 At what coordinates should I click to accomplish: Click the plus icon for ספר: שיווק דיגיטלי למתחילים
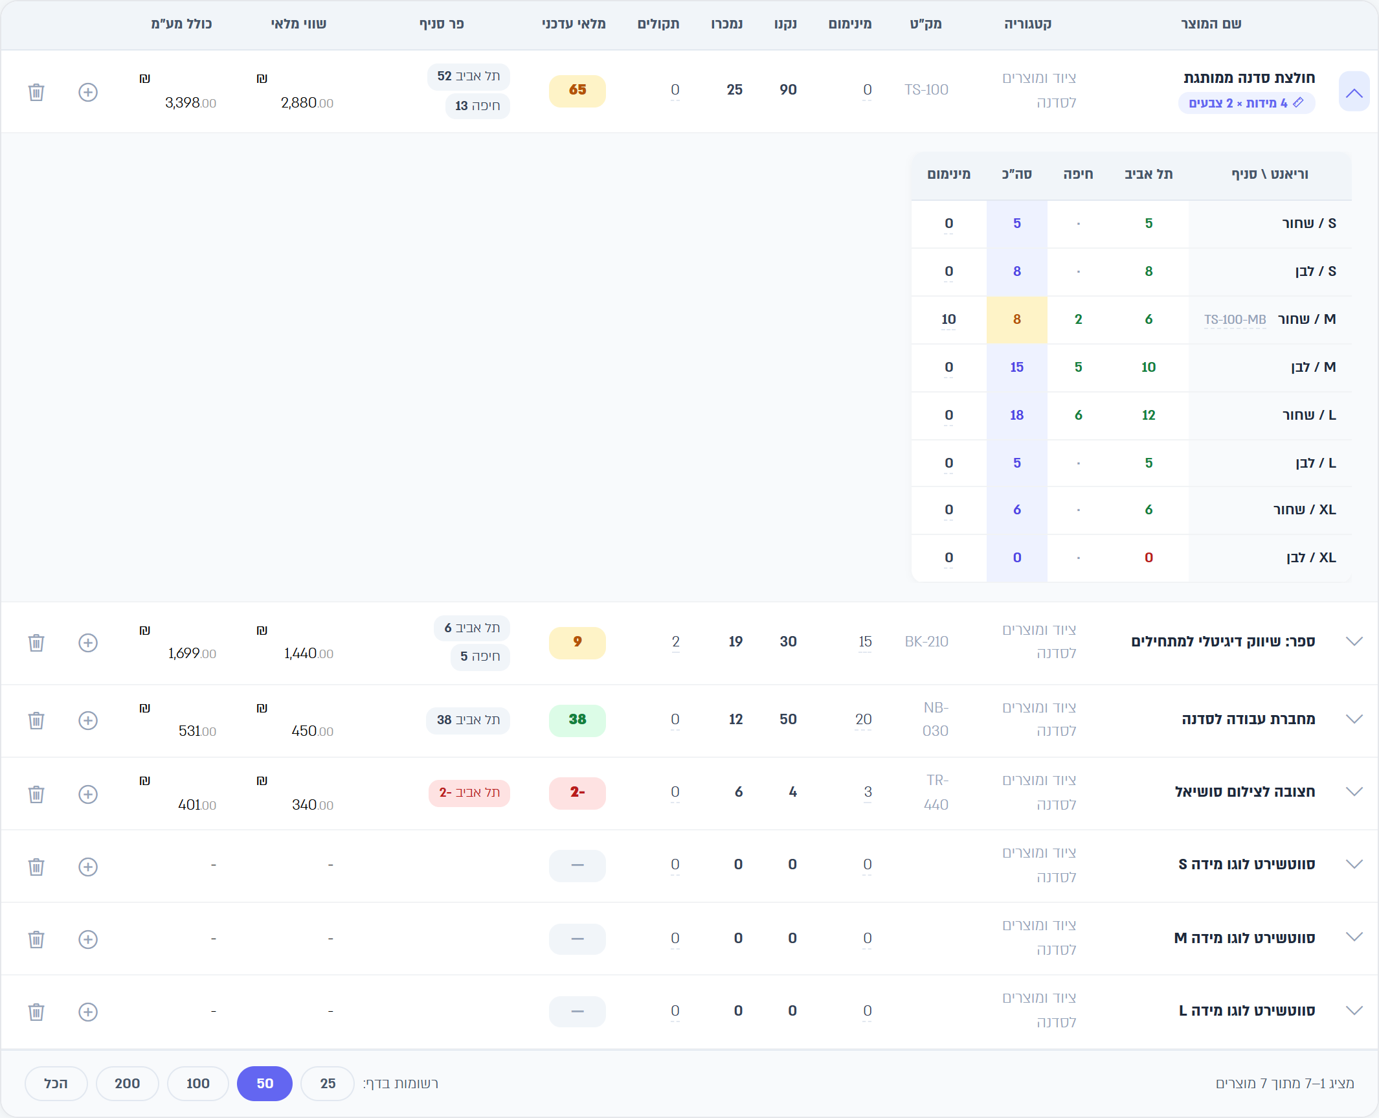(x=88, y=643)
